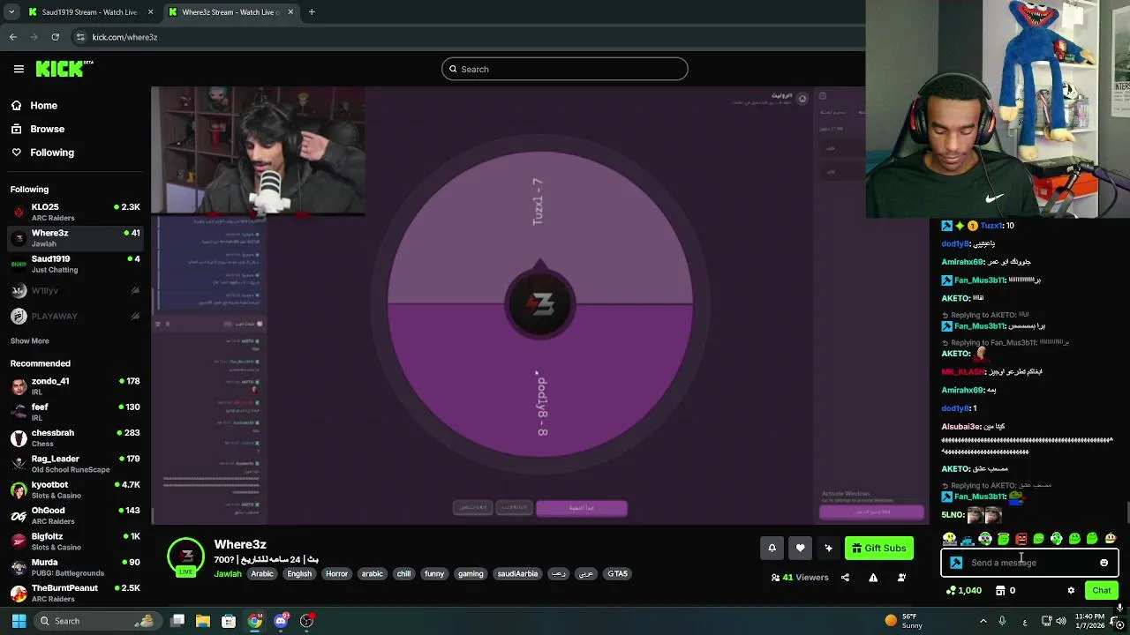Open feef recommended channel
This screenshot has height=635, width=1130.
[x=75, y=412]
